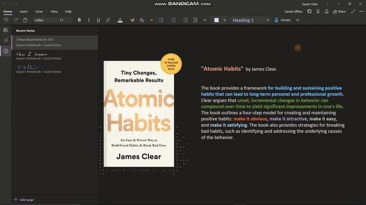
Task: Toggle italic formatting
Action: click(89, 20)
